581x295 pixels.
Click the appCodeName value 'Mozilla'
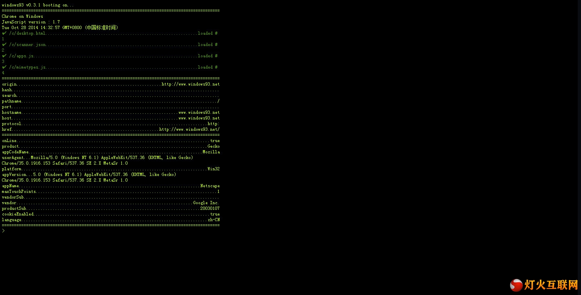211,152
